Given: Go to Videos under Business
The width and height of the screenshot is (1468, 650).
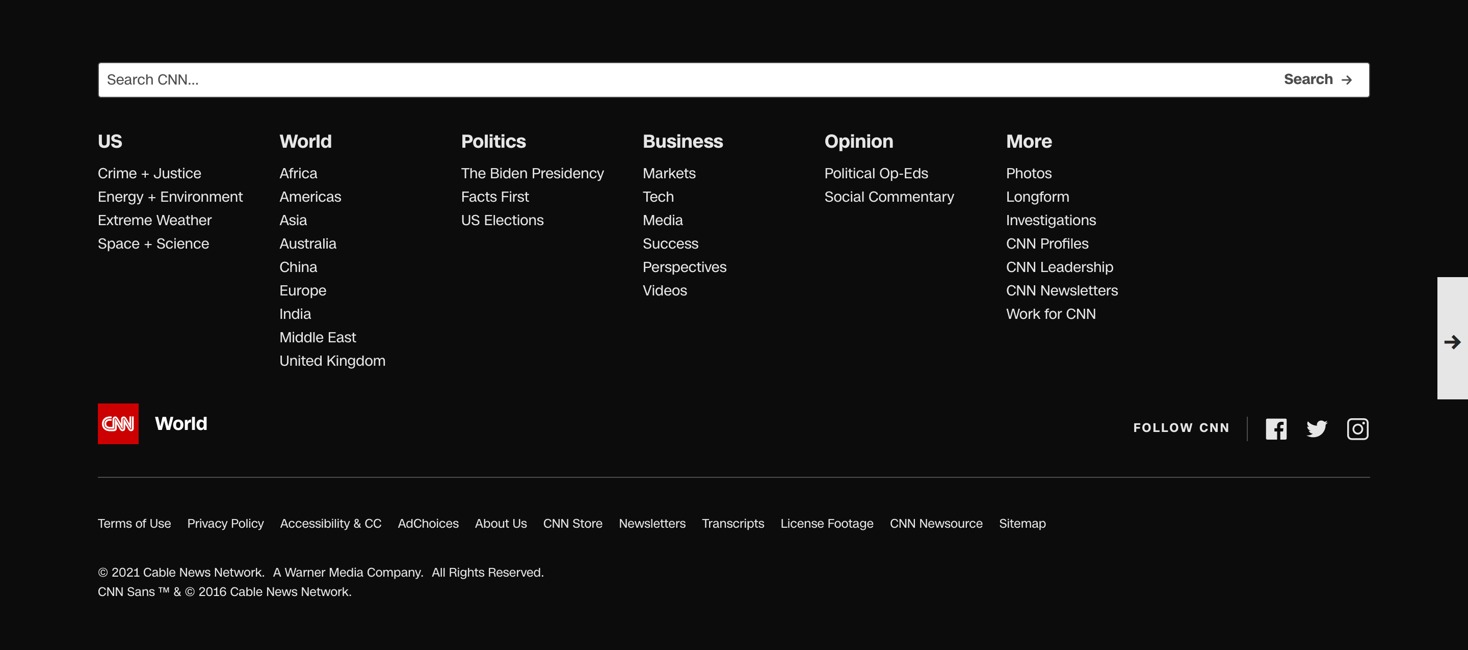Looking at the screenshot, I should 665,290.
